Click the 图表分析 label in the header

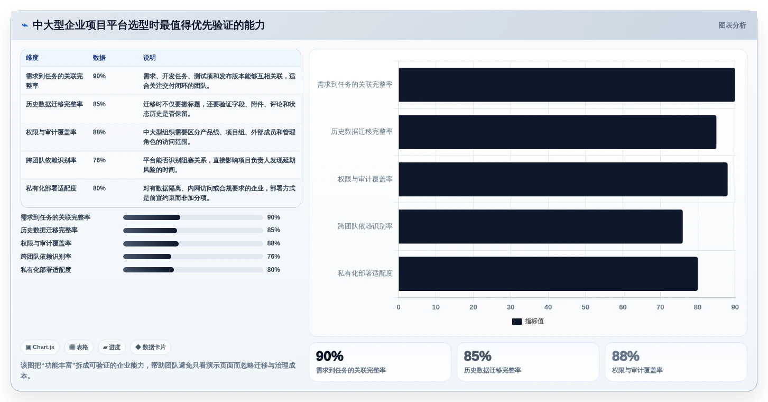tap(732, 25)
